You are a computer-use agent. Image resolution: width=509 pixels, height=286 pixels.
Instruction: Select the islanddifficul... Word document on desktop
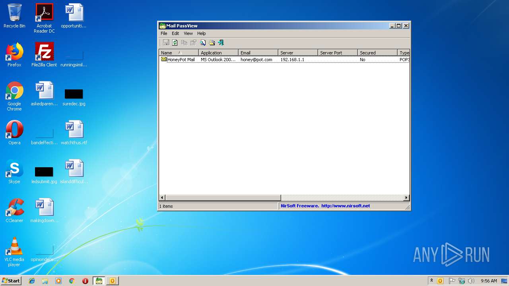click(x=74, y=172)
